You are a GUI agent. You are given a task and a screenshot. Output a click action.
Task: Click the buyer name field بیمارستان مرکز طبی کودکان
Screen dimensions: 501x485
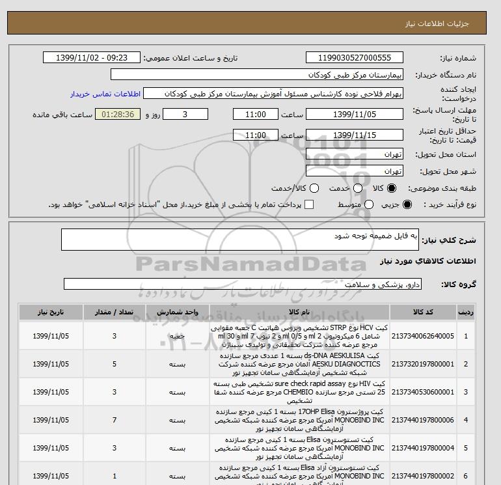point(257,74)
